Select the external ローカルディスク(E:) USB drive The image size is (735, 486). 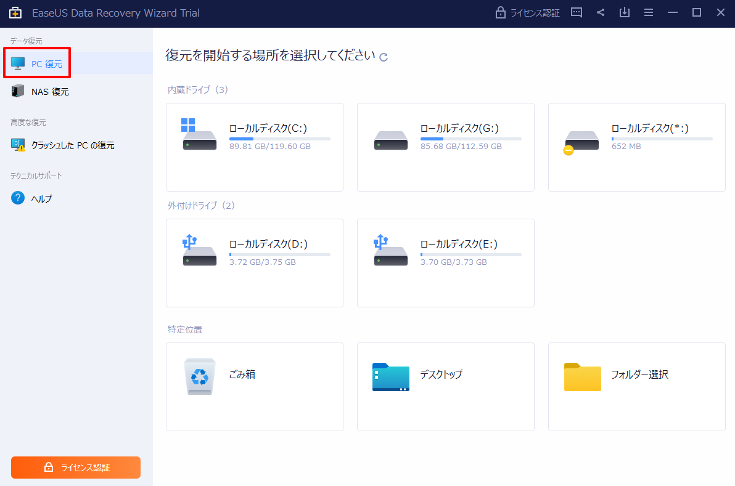445,262
